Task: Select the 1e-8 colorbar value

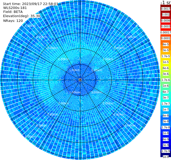Action: pyautogui.click(x=166, y=133)
